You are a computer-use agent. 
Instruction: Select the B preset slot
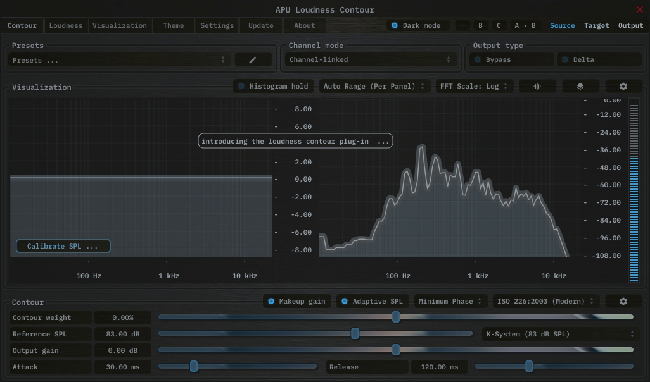480,25
